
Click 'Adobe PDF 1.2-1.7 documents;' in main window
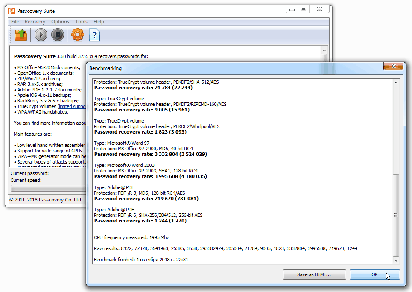coord(50,90)
